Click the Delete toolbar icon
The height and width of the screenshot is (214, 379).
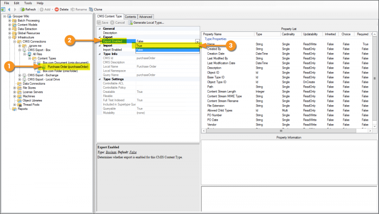point(57,9)
